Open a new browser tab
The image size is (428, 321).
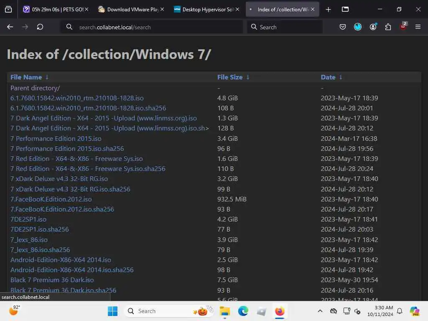pos(329,10)
